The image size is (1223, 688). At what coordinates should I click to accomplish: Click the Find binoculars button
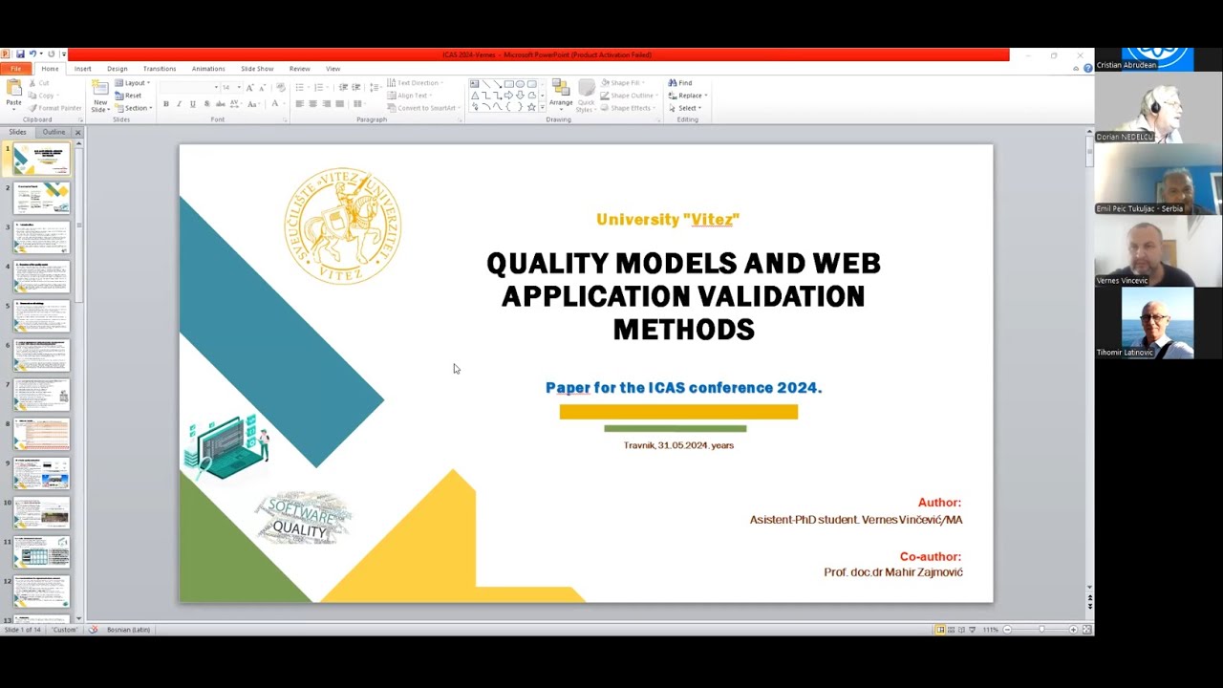pos(680,83)
